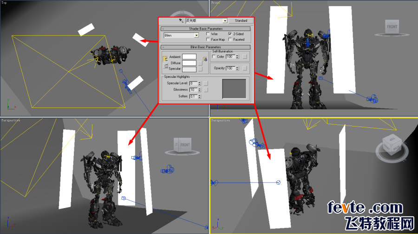The image size is (418, 234).
Task: Open the Self-Illumination map slot button
Action: [x=245, y=57]
